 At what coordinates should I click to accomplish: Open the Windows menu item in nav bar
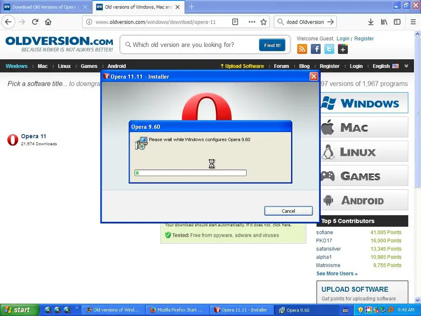coord(16,66)
